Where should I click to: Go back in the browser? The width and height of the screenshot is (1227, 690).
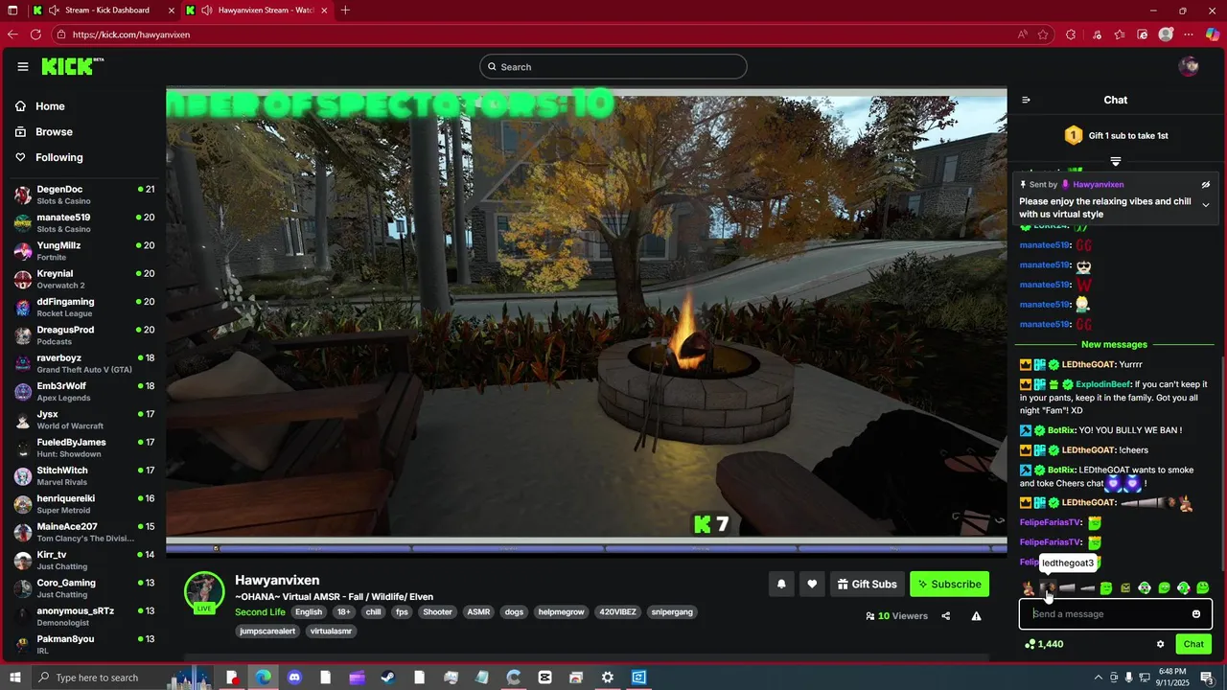pos(12,34)
